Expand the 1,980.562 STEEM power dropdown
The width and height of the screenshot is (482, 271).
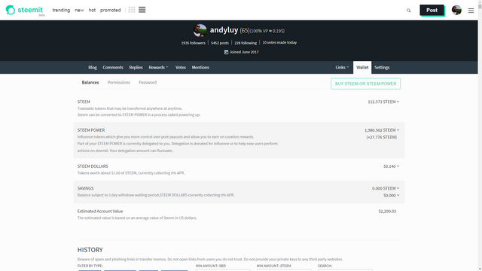pyautogui.click(x=382, y=130)
